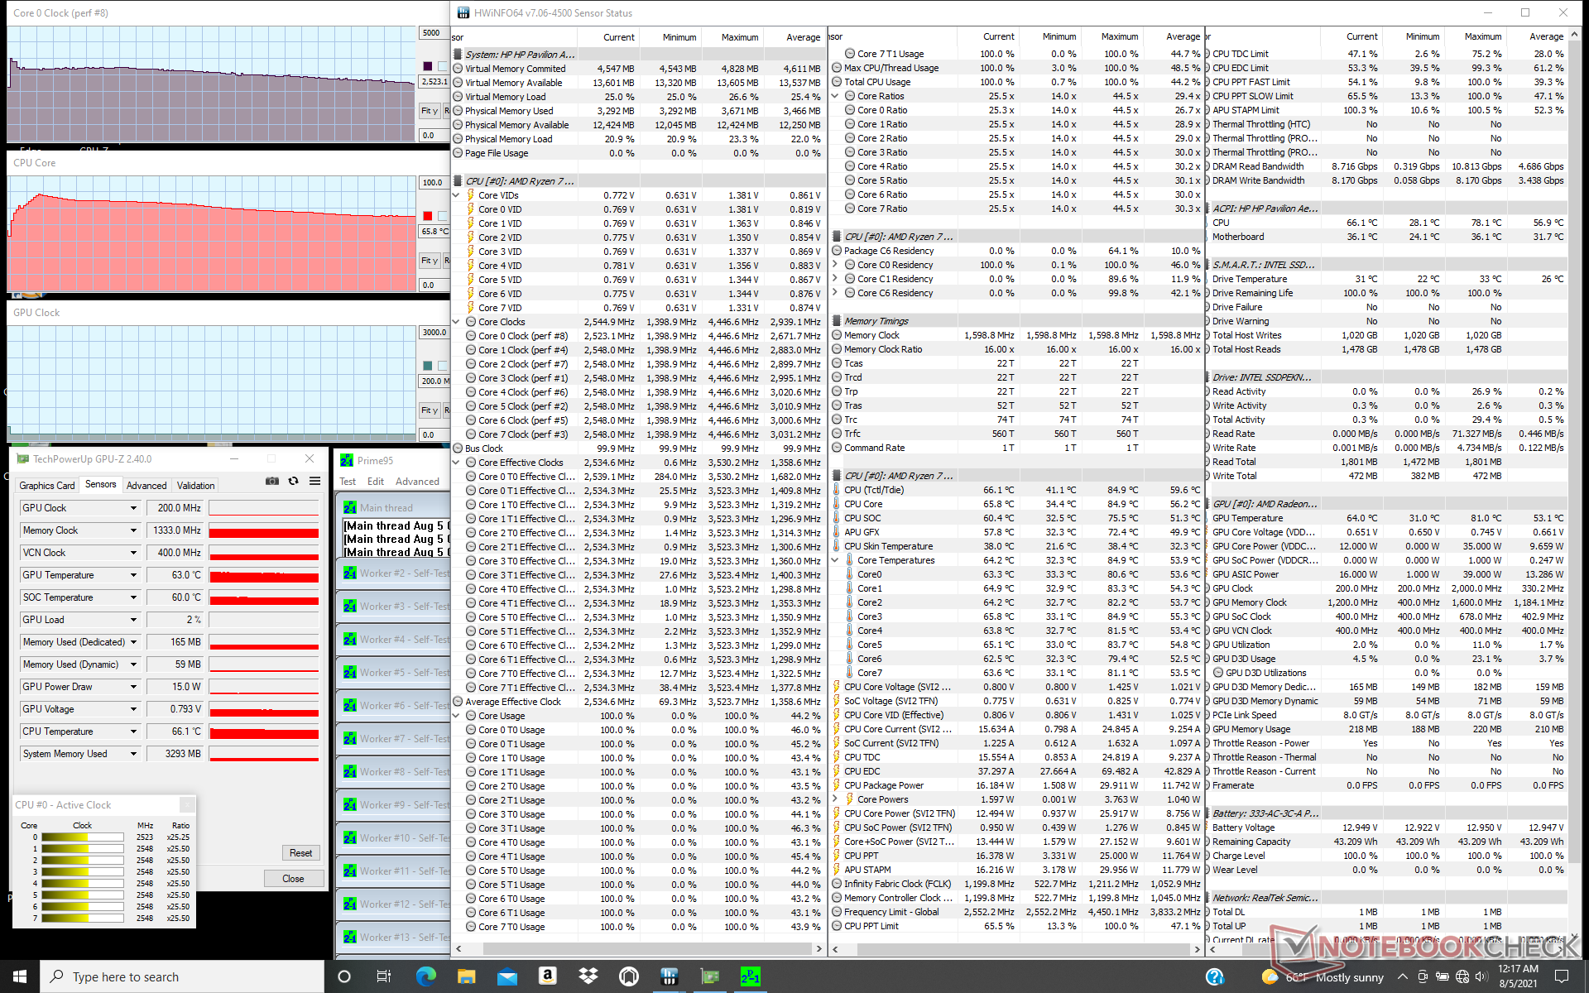Click the GPU-Z refresh icon
The width and height of the screenshot is (1589, 993).
coord(293,482)
